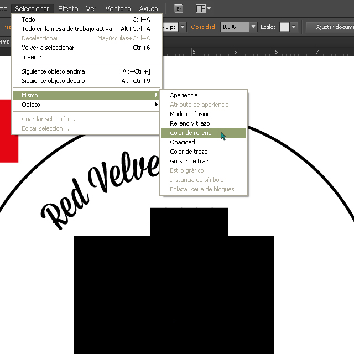This screenshot has height=354, width=354.
Task: Choose Relleno y trazo option
Action: (204, 123)
